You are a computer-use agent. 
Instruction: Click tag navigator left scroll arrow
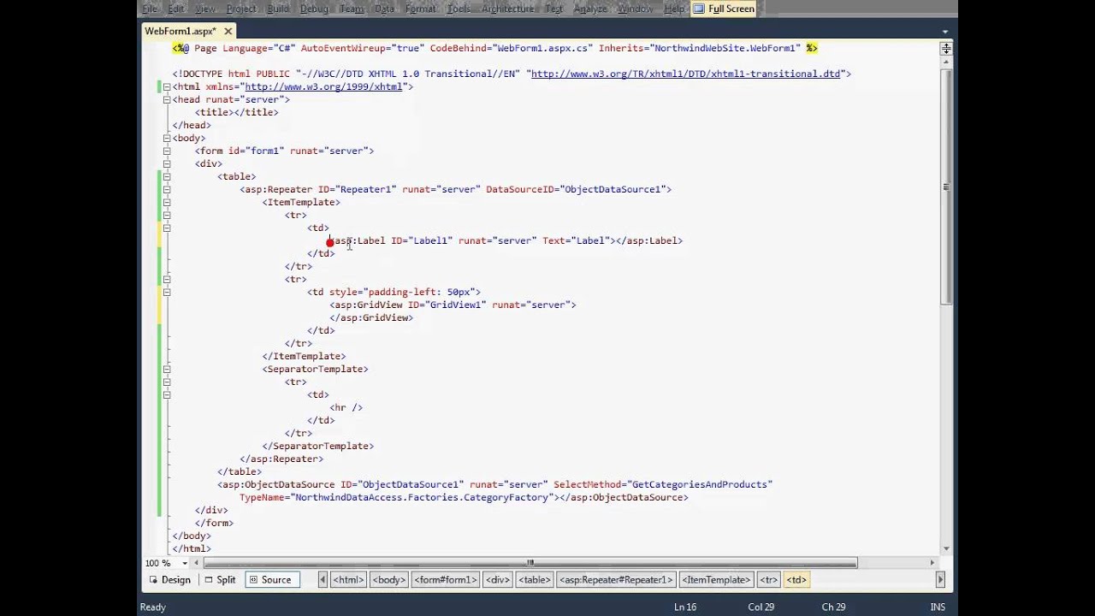point(323,579)
